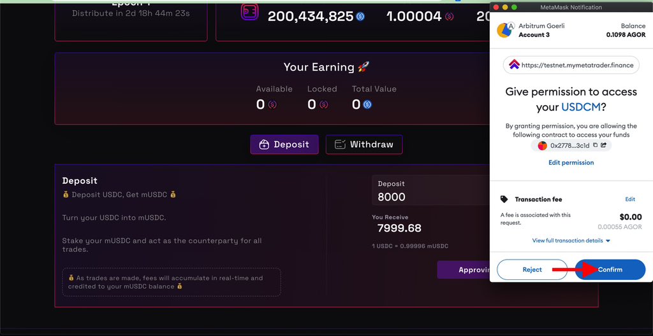Click the vault icon above earnings panel
Image resolution: width=653 pixels, height=336 pixels.
[x=249, y=11]
